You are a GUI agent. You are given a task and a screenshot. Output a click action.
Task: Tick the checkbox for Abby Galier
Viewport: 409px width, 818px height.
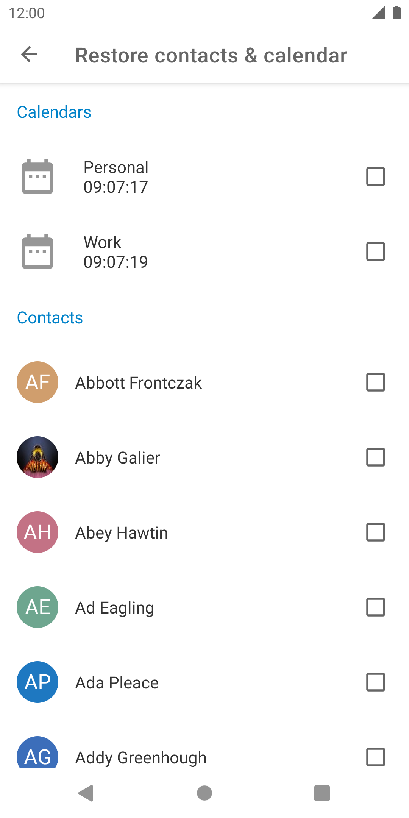376,457
